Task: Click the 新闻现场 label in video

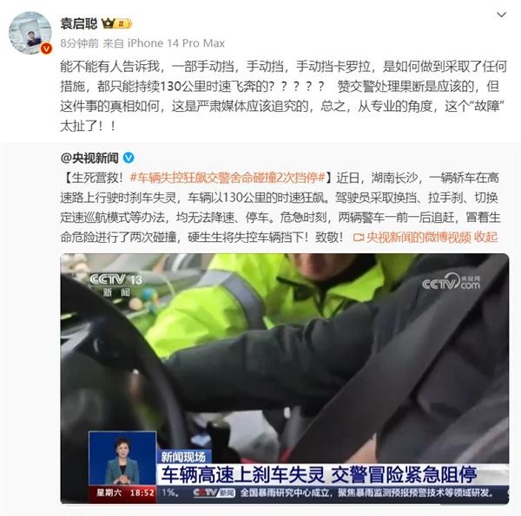Action: [183, 457]
